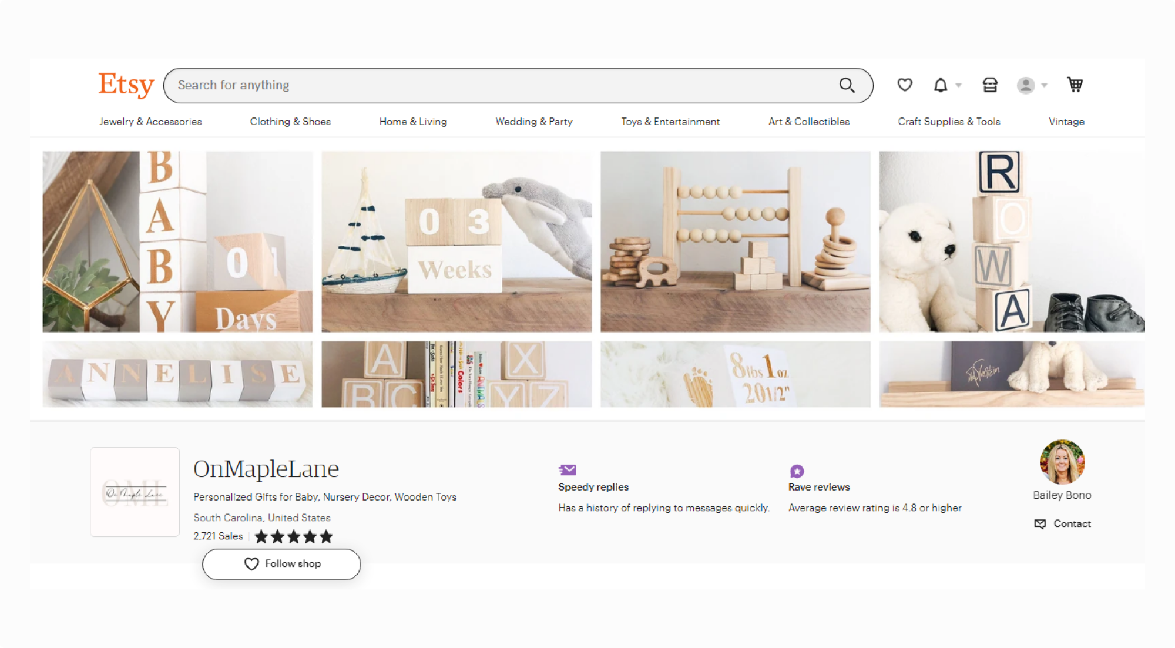Open the Shop Manager storefront icon

990,85
